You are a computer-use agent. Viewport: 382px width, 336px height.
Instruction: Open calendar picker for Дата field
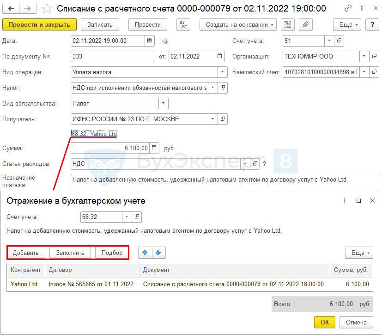click(149, 41)
